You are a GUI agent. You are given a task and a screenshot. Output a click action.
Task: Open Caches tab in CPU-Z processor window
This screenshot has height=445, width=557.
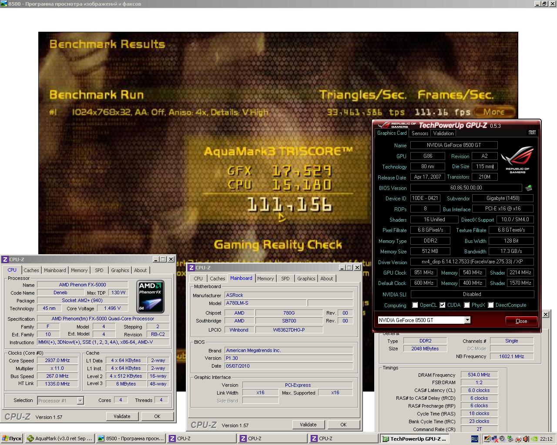pos(31,270)
